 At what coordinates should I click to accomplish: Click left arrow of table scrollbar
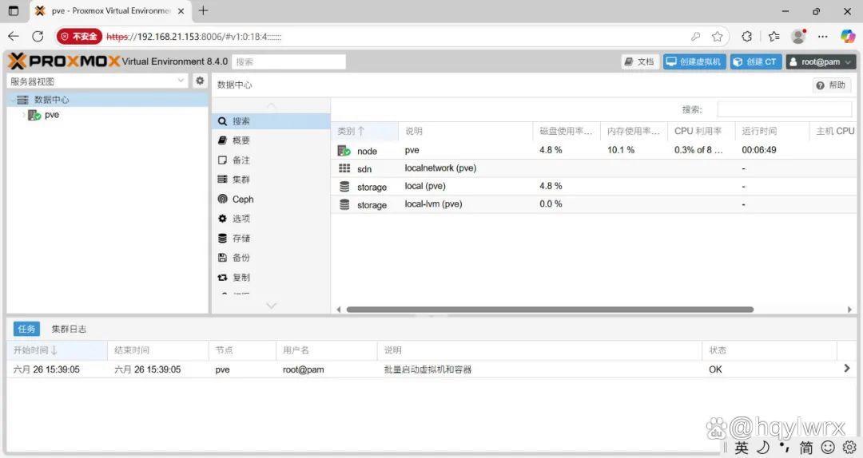(339, 310)
